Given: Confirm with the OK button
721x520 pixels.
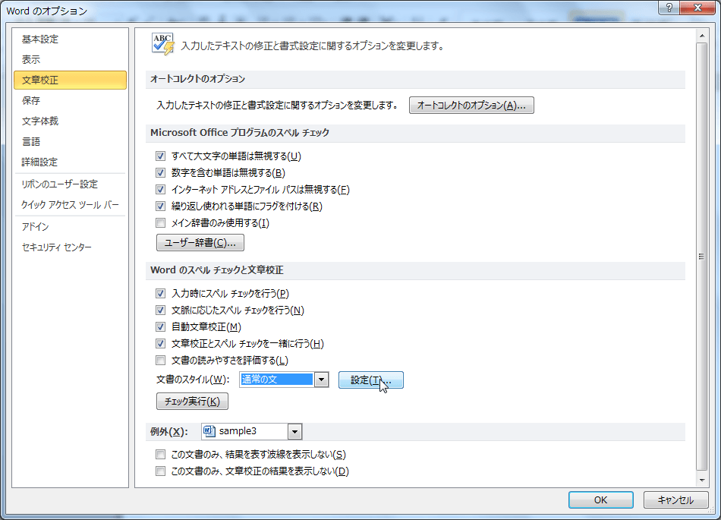Looking at the screenshot, I should [x=600, y=500].
